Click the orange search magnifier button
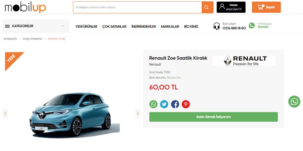The width and height of the screenshot is (303, 151). [x=207, y=7]
